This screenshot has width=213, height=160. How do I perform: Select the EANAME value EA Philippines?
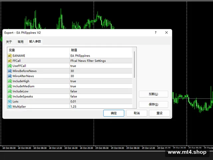80,56
